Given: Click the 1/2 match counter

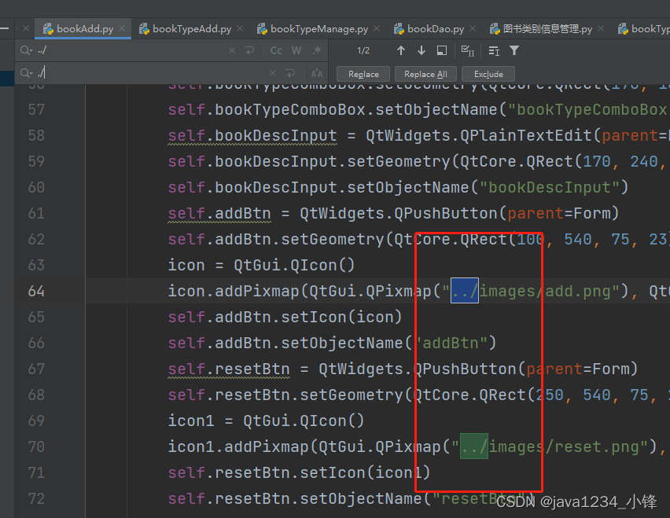Looking at the screenshot, I should 363,50.
